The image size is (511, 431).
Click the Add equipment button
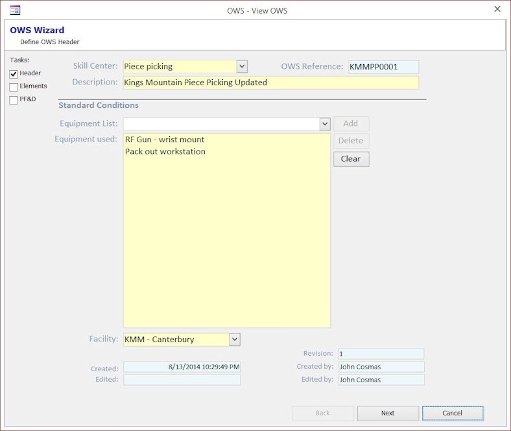click(351, 124)
